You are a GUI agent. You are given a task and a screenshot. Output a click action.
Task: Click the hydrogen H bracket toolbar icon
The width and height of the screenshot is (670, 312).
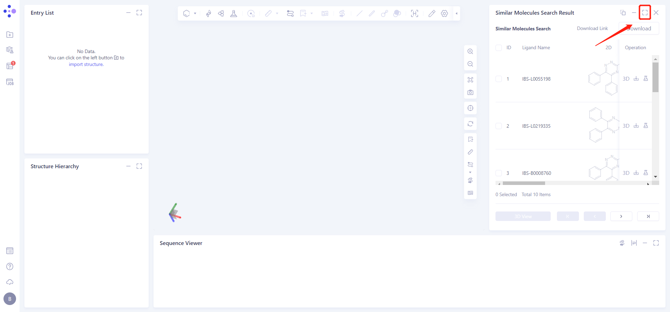pyautogui.click(x=415, y=14)
